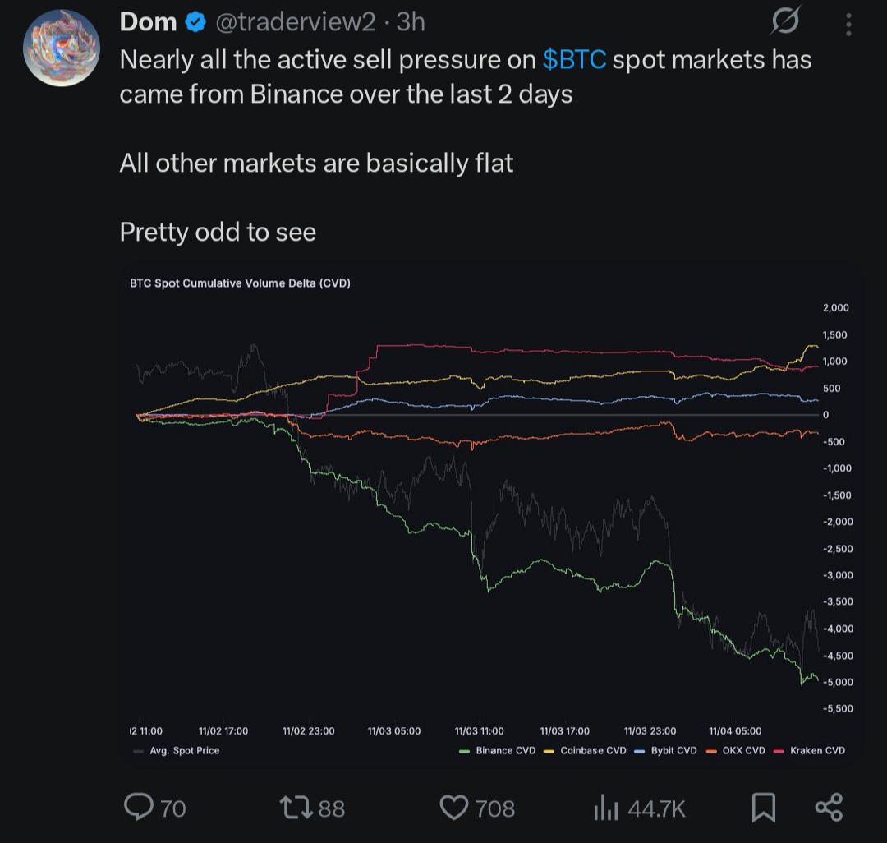Toggle Avg. Spot Price legend entry
Image resolution: width=887 pixels, height=843 pixels.
pyautogui.click(x=177, y=751)
